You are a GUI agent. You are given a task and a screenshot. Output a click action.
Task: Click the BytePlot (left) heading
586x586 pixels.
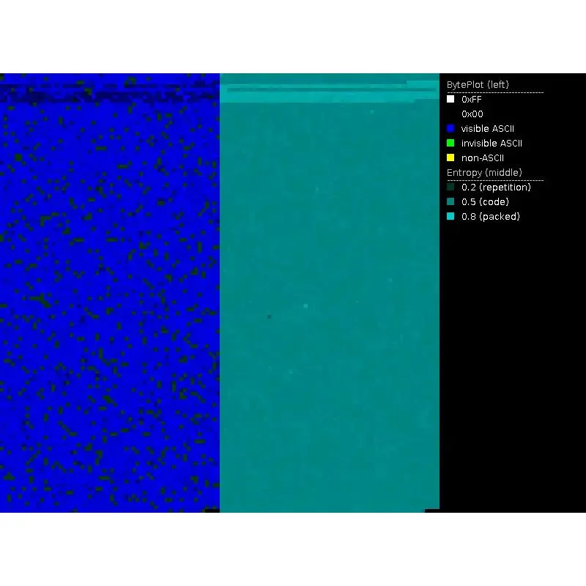[478, 85]
